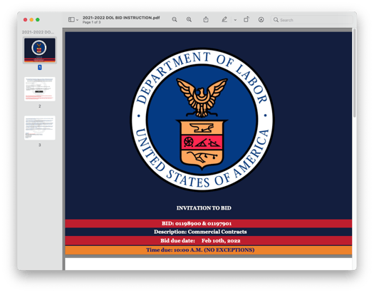Click the Department of Labor seal image
Image resolution: width=374 pixels, height=293 pixels.
(202, 120)
